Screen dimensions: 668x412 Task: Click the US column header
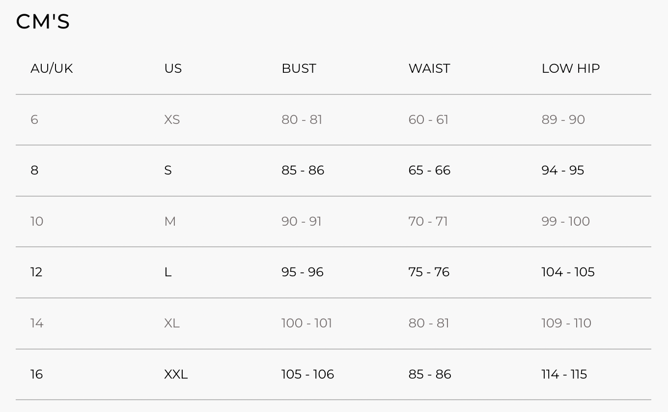(173, 68)
